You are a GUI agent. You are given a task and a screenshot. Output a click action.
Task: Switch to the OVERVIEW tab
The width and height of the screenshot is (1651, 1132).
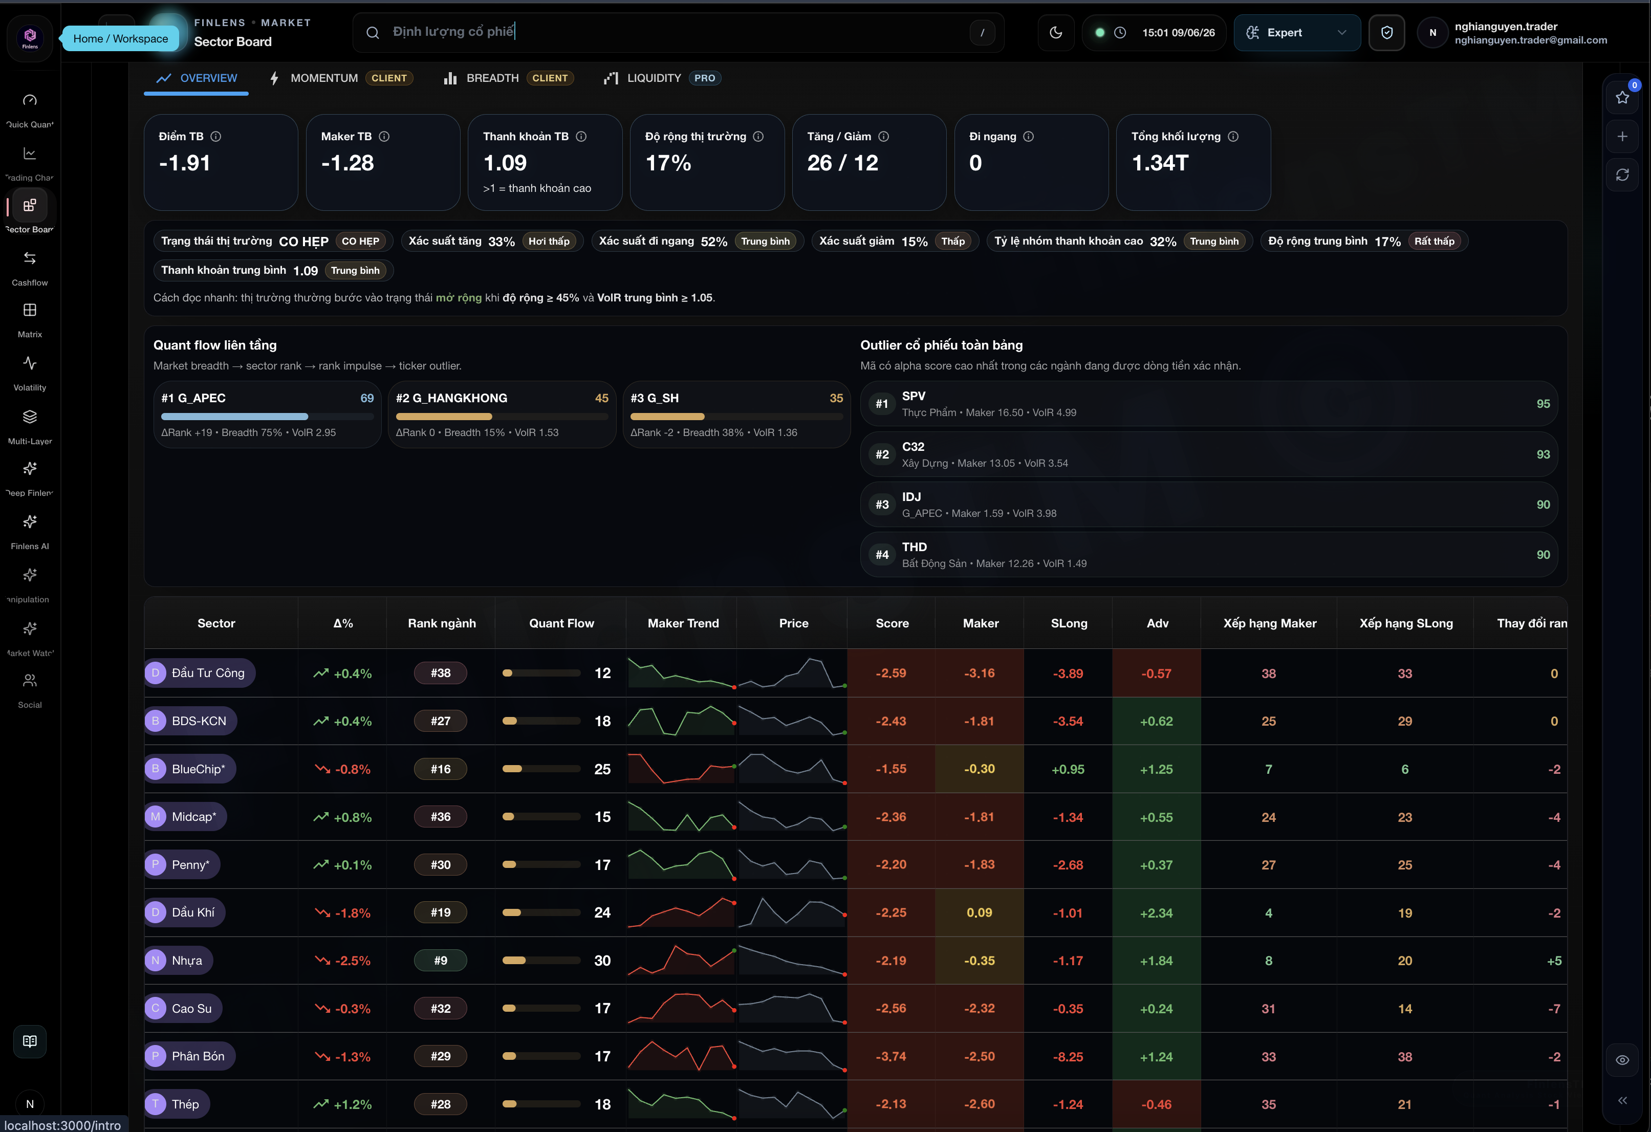click(197, 78)
